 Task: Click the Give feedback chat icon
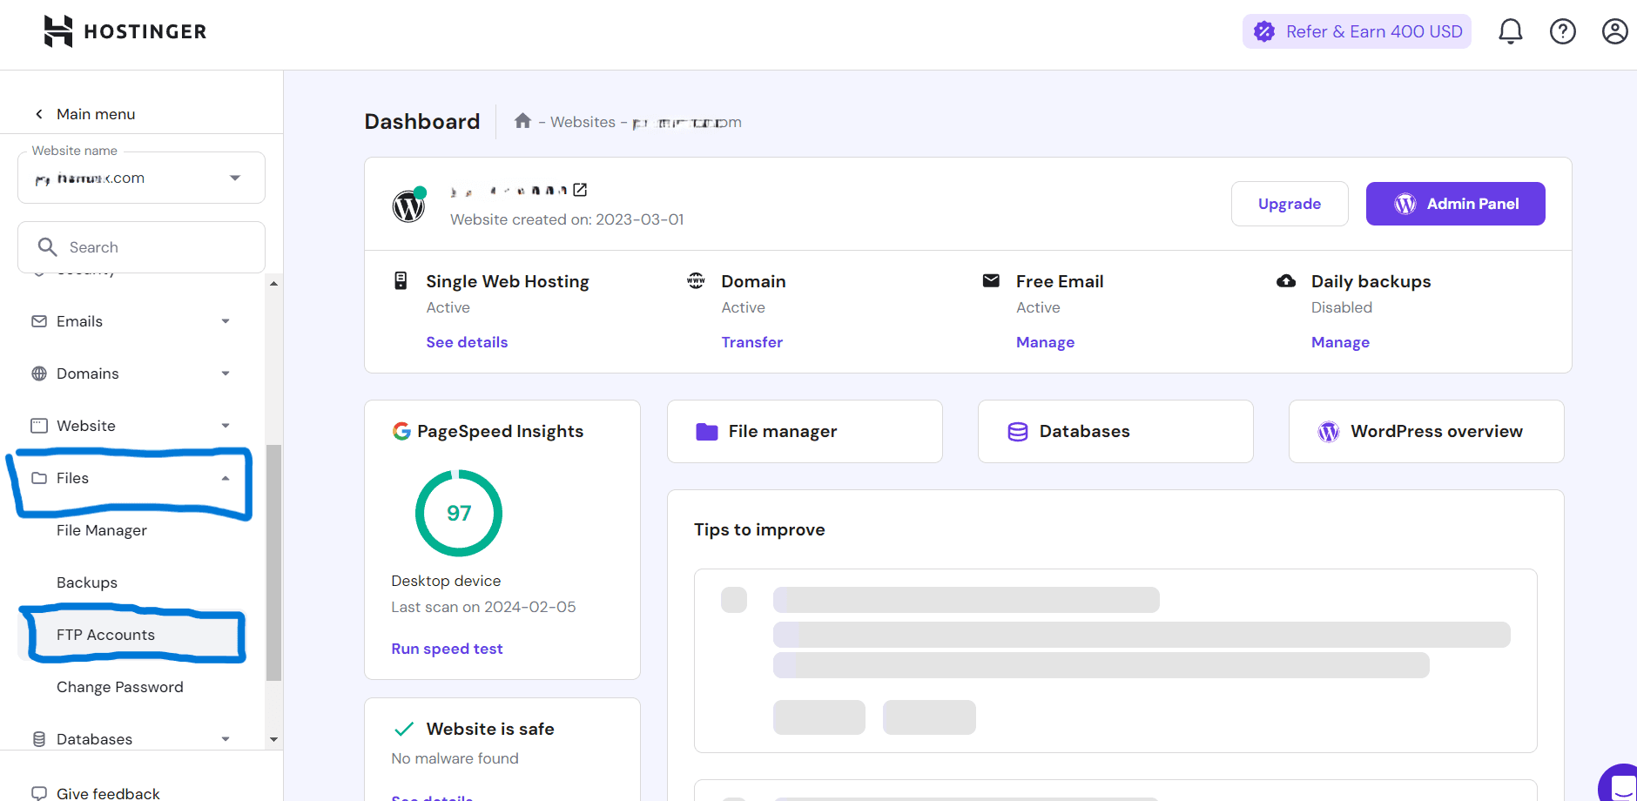click(x=39, y=794)
